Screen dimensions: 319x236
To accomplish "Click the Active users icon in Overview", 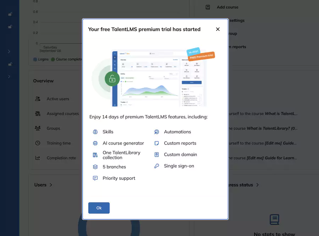I will tap(38, 99).
